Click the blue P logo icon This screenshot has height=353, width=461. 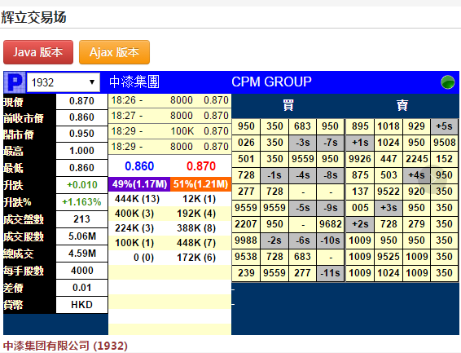[x=15, y=82]
